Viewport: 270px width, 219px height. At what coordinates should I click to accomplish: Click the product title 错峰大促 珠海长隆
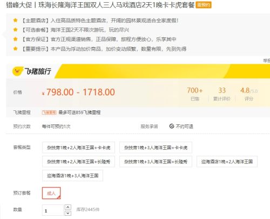coord(100,5)
